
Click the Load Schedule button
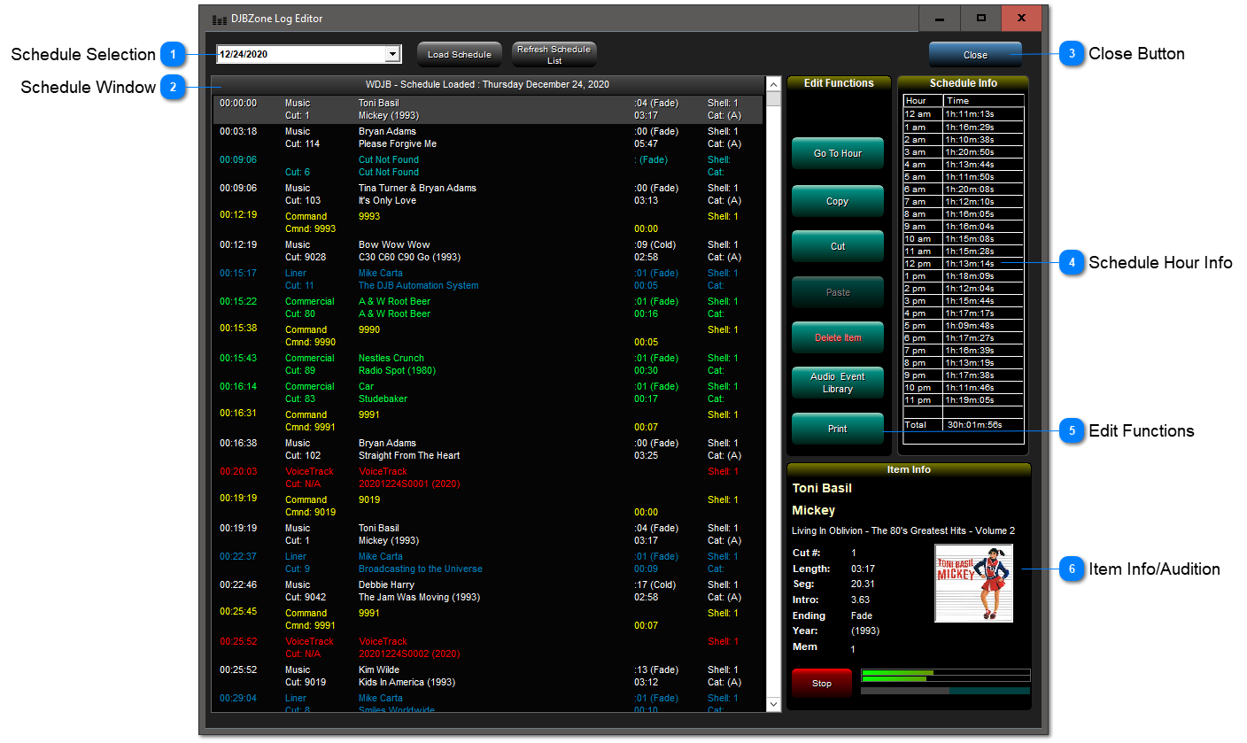pos(460,55)
